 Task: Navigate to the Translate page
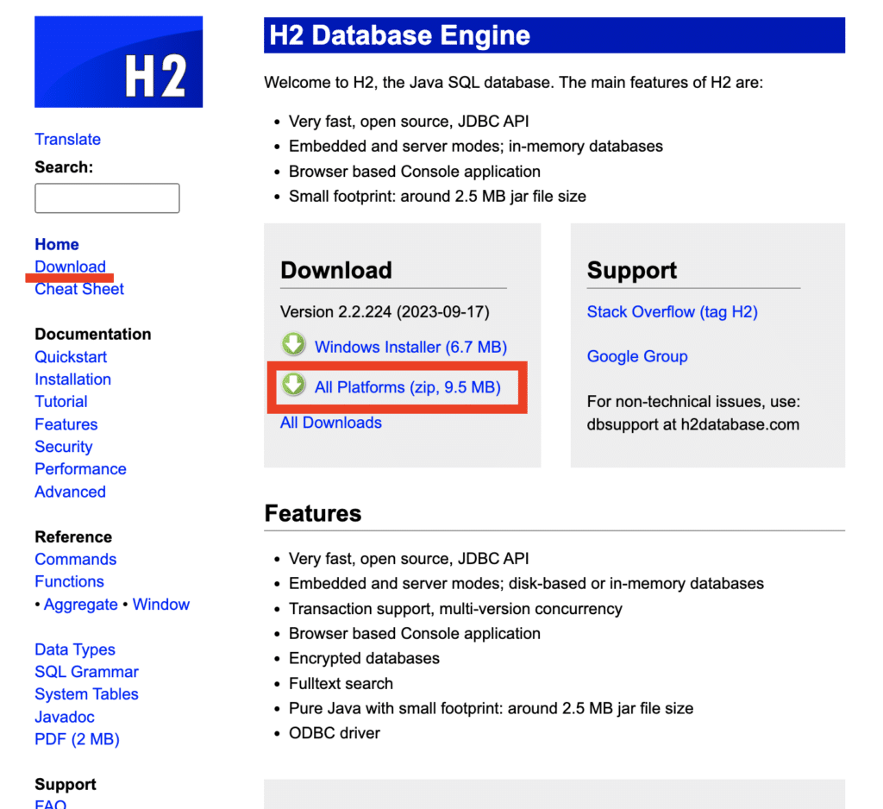[x=67, y=139]
